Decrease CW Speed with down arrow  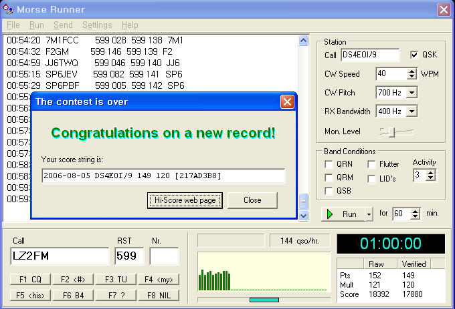pyautogui.click(x=412, y=77)
